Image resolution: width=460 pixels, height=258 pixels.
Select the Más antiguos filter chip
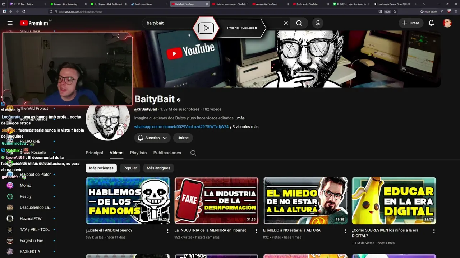(x=158, y=168)
